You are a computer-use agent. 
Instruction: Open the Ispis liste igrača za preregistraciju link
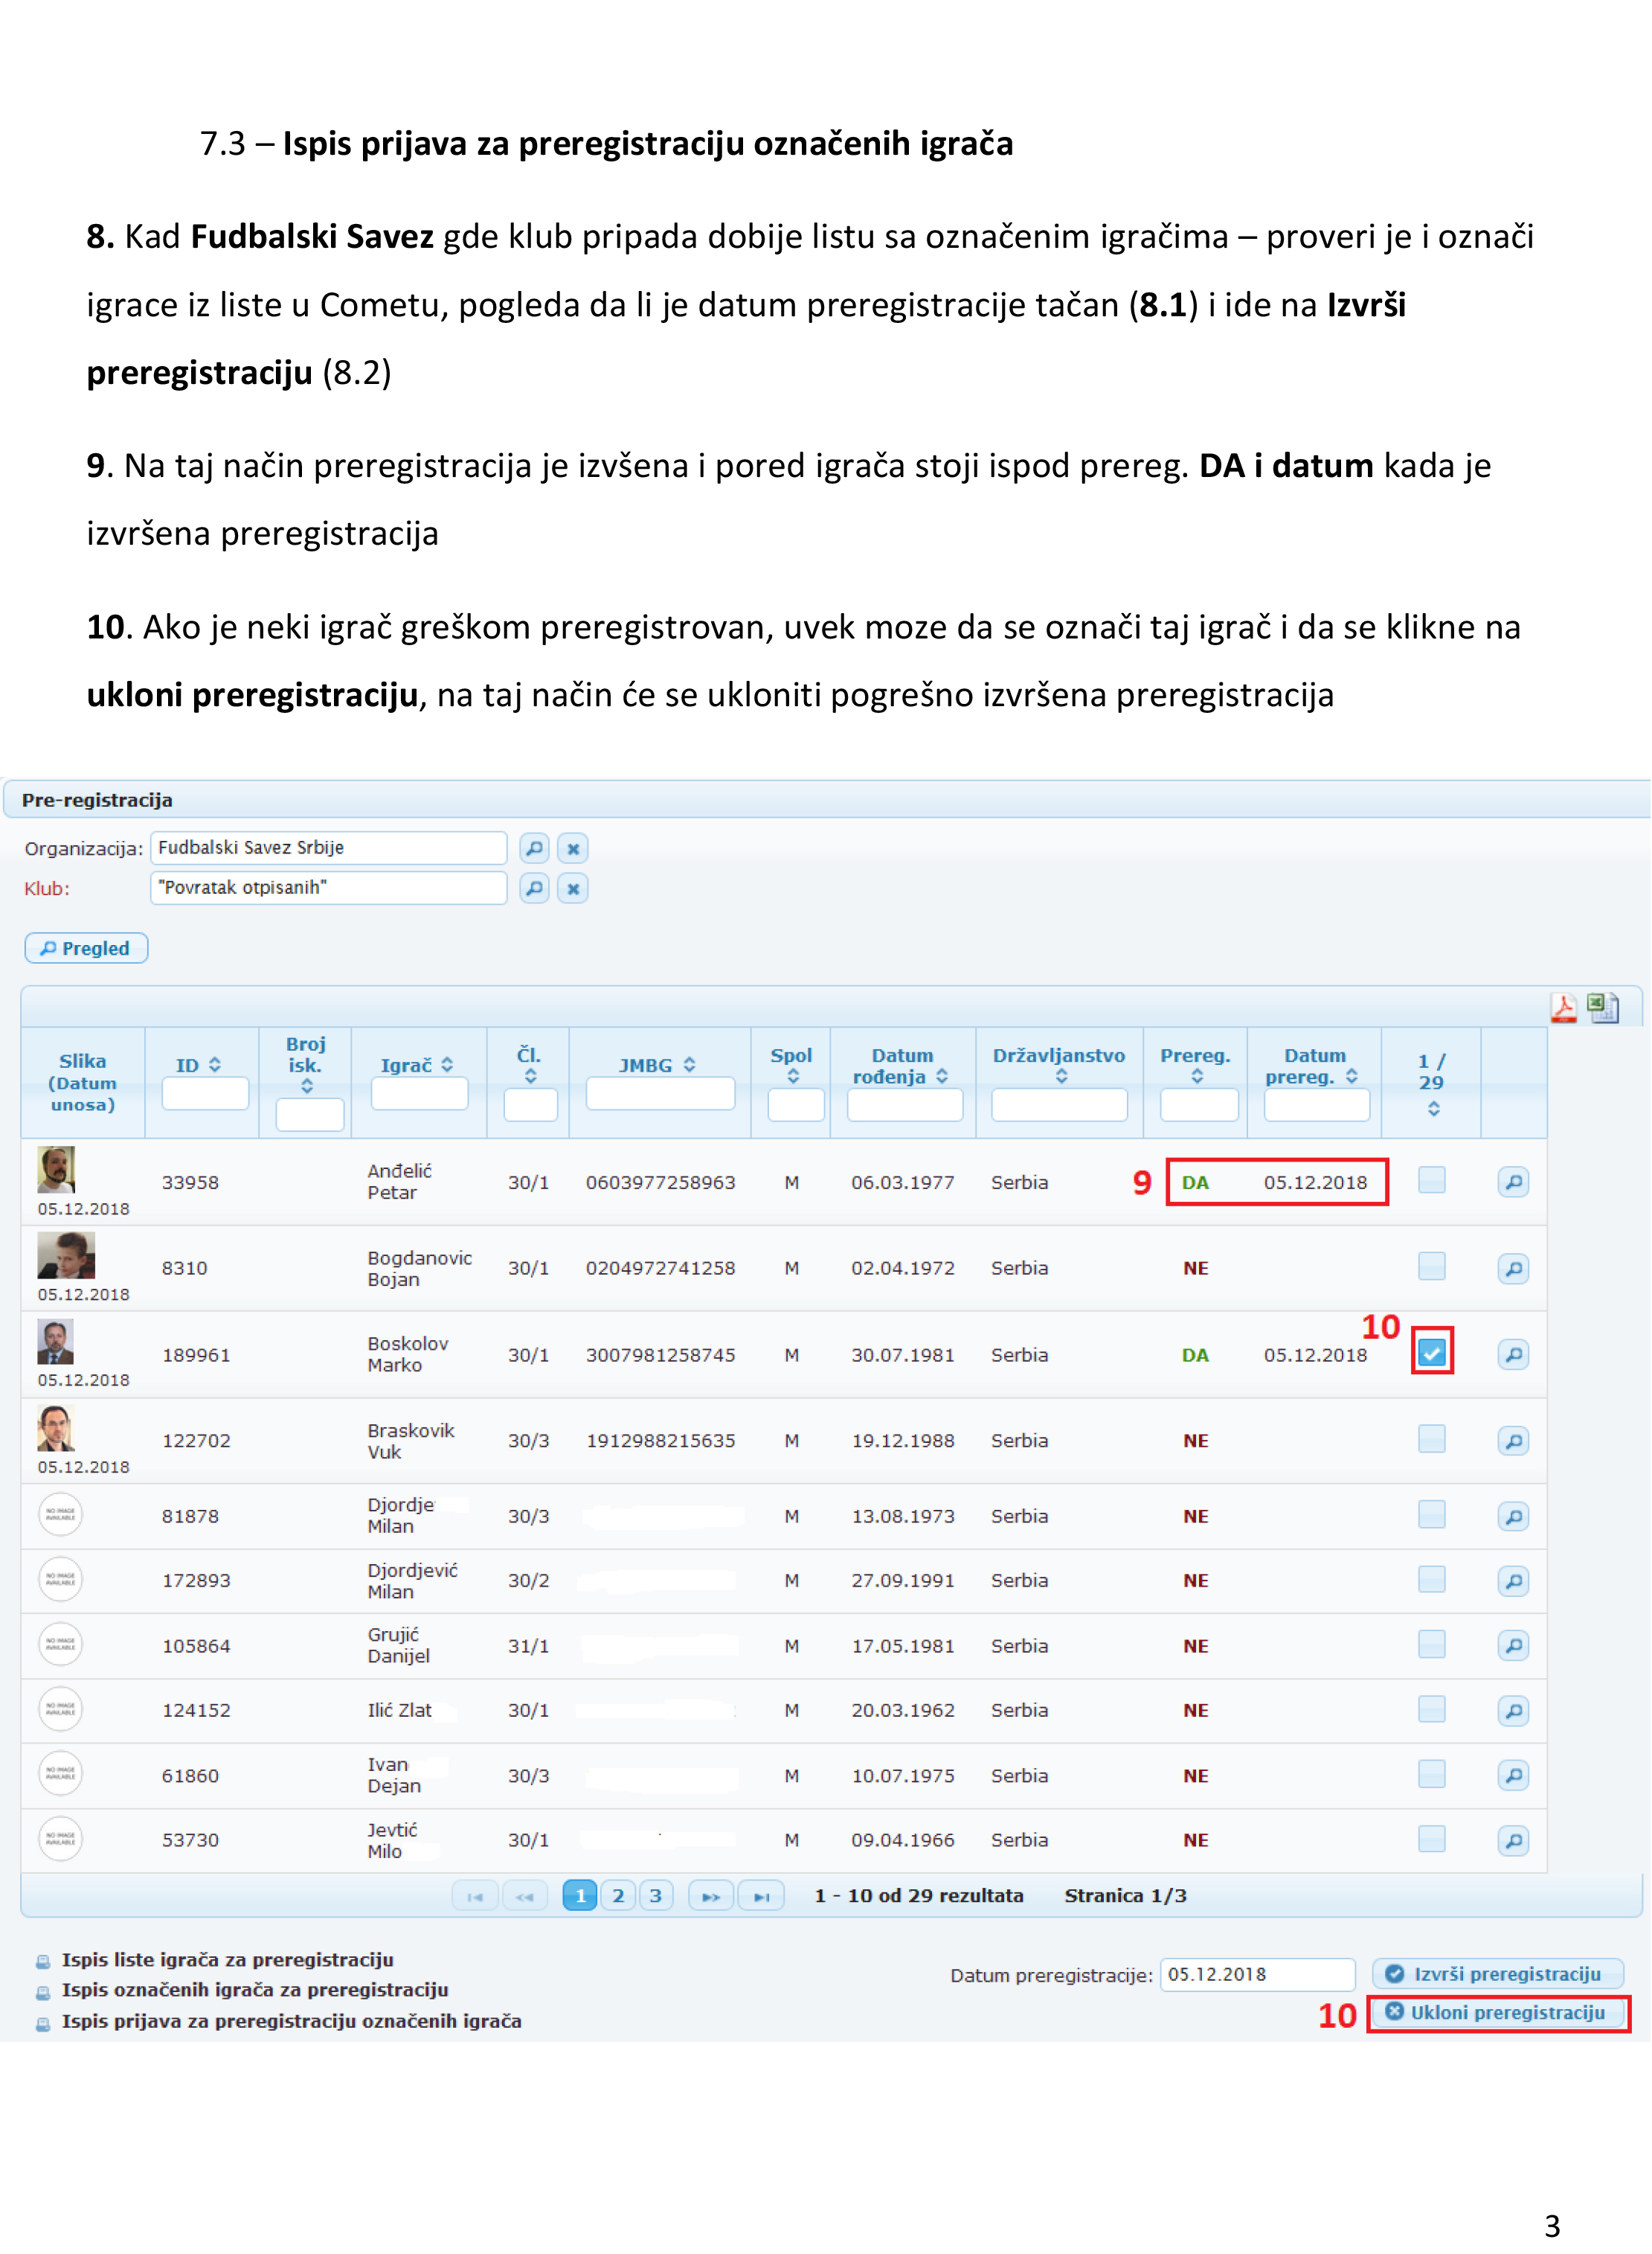(227, 1960)
